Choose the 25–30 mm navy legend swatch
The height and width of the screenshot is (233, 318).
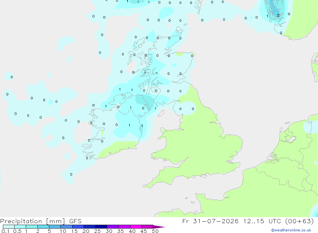click(101, 227)
